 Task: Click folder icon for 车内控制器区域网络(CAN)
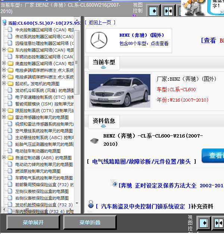coord(10,50)
